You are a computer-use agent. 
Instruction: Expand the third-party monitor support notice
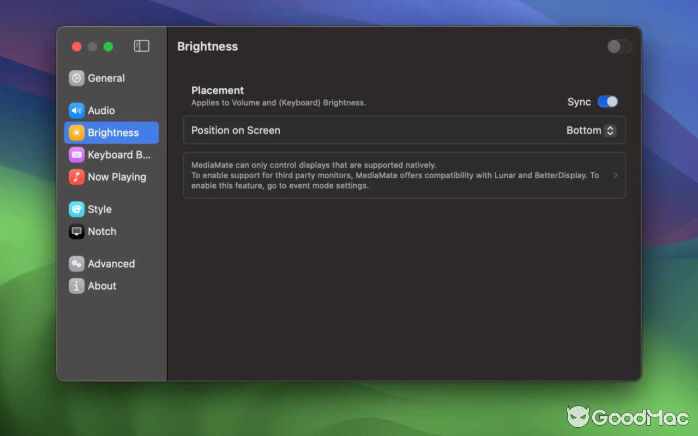coord(615,175)
